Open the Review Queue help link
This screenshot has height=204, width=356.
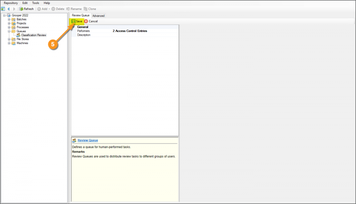coord(88,140)
